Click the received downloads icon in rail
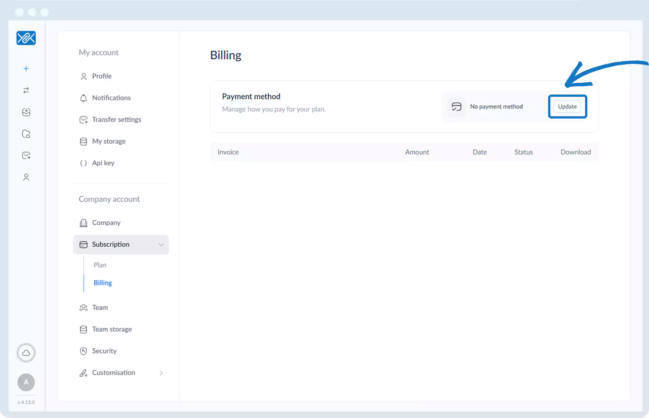 click(x=26, y=112)
